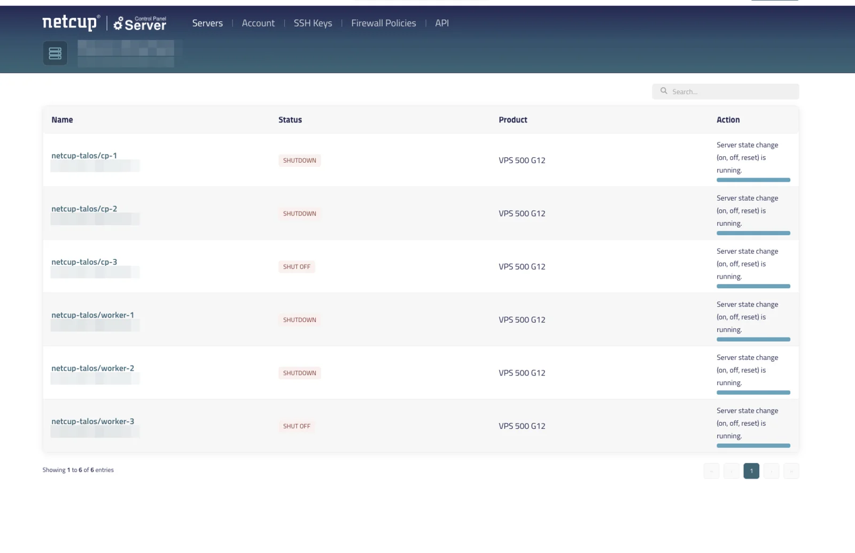Open server netcup-talos/cp-1

click(84, 156)
